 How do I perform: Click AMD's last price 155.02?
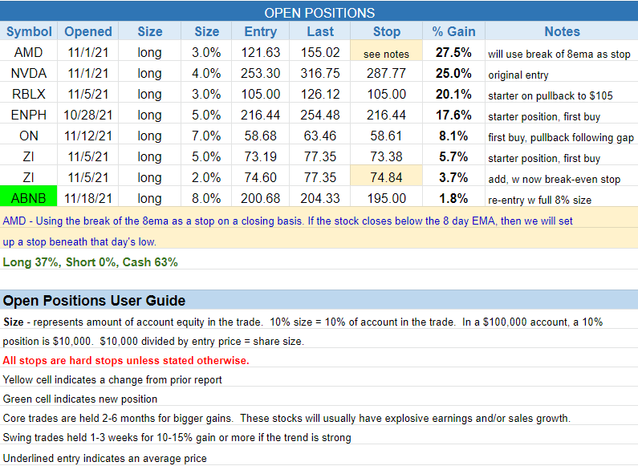click(x=320, y=52)
